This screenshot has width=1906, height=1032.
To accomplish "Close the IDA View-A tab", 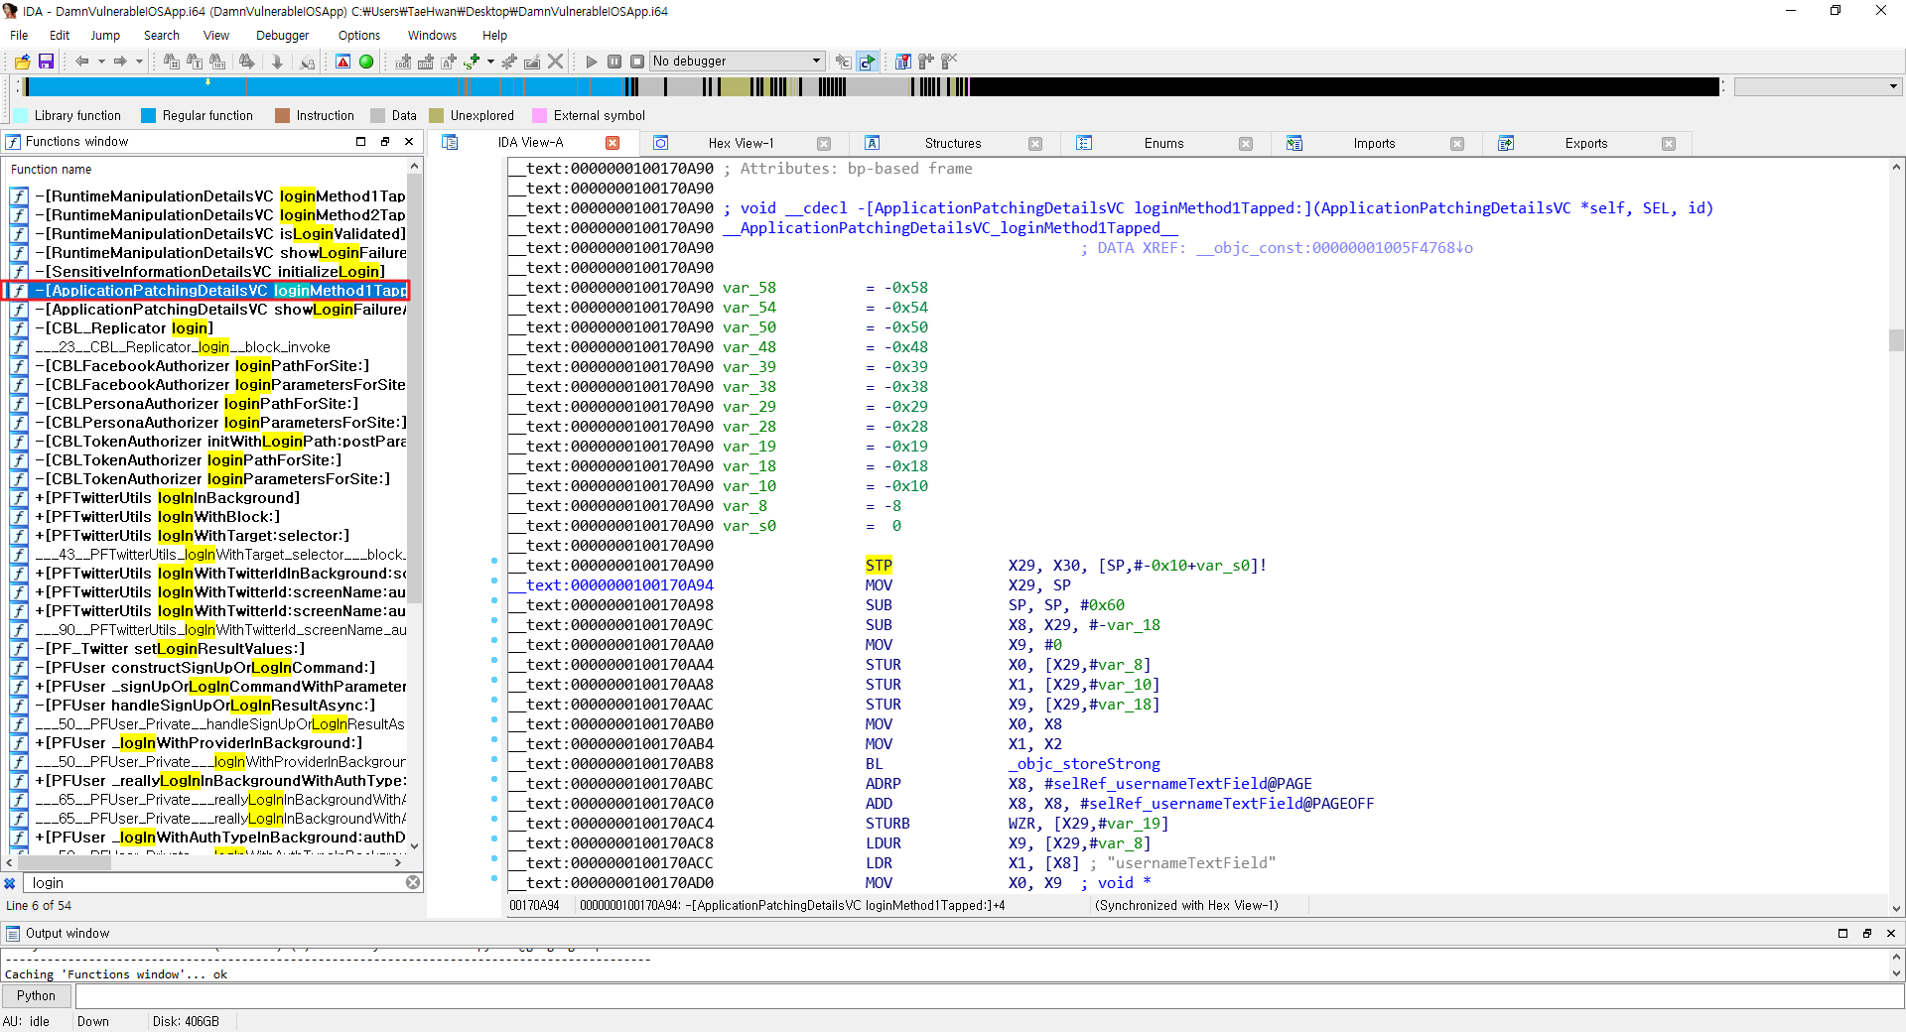I will click(613, 143).
